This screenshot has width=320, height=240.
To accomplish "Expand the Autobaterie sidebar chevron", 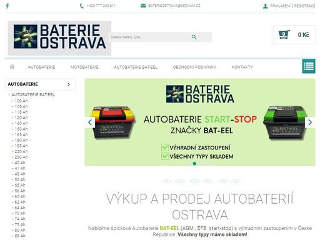I will pos(69,84).
